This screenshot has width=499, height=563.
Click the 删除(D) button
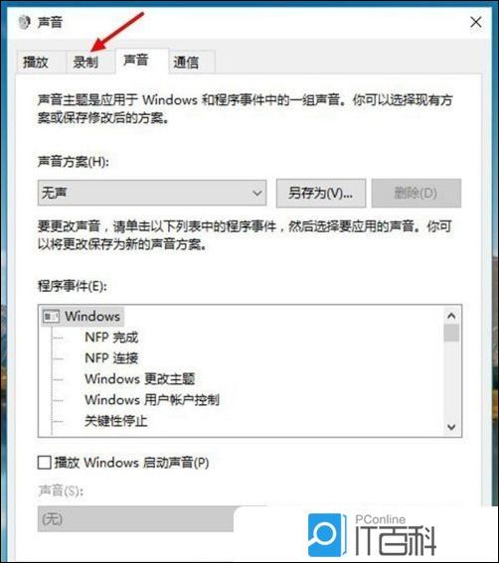pos(416,194)
